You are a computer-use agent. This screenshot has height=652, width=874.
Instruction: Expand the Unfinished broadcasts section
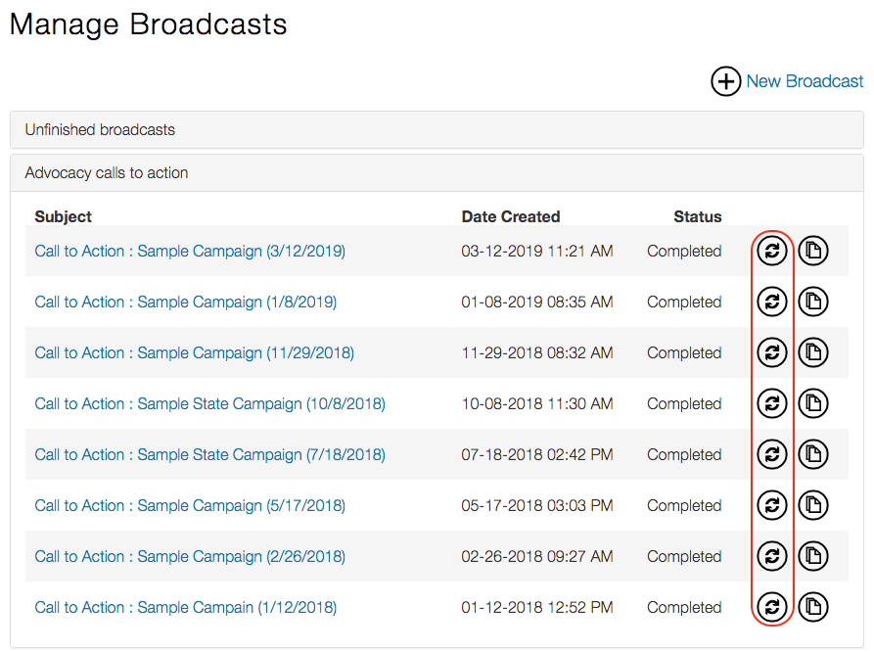pyautogui.click(x=100, y=130)
